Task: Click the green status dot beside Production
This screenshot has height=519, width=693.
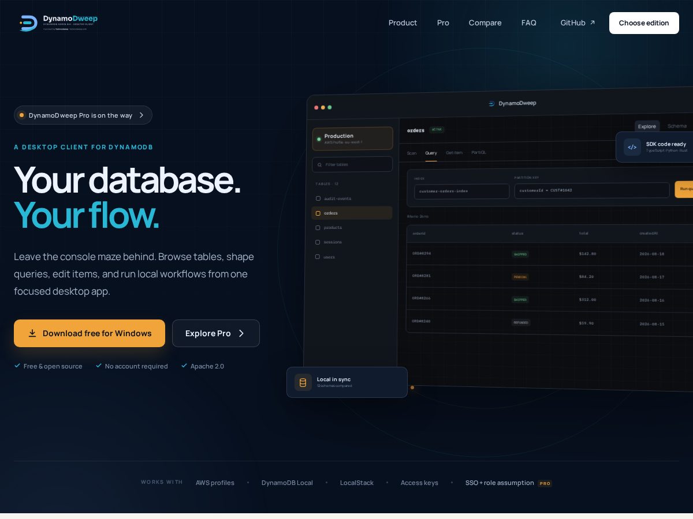Action: pyautogui.click(x=319, y=139)
